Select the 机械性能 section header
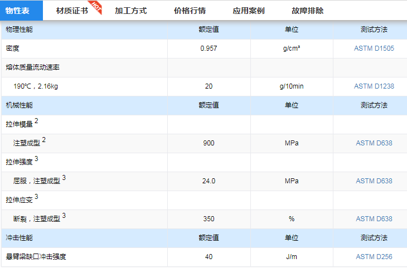Viewport: 407px width, 268px height. tap(19, 105)
